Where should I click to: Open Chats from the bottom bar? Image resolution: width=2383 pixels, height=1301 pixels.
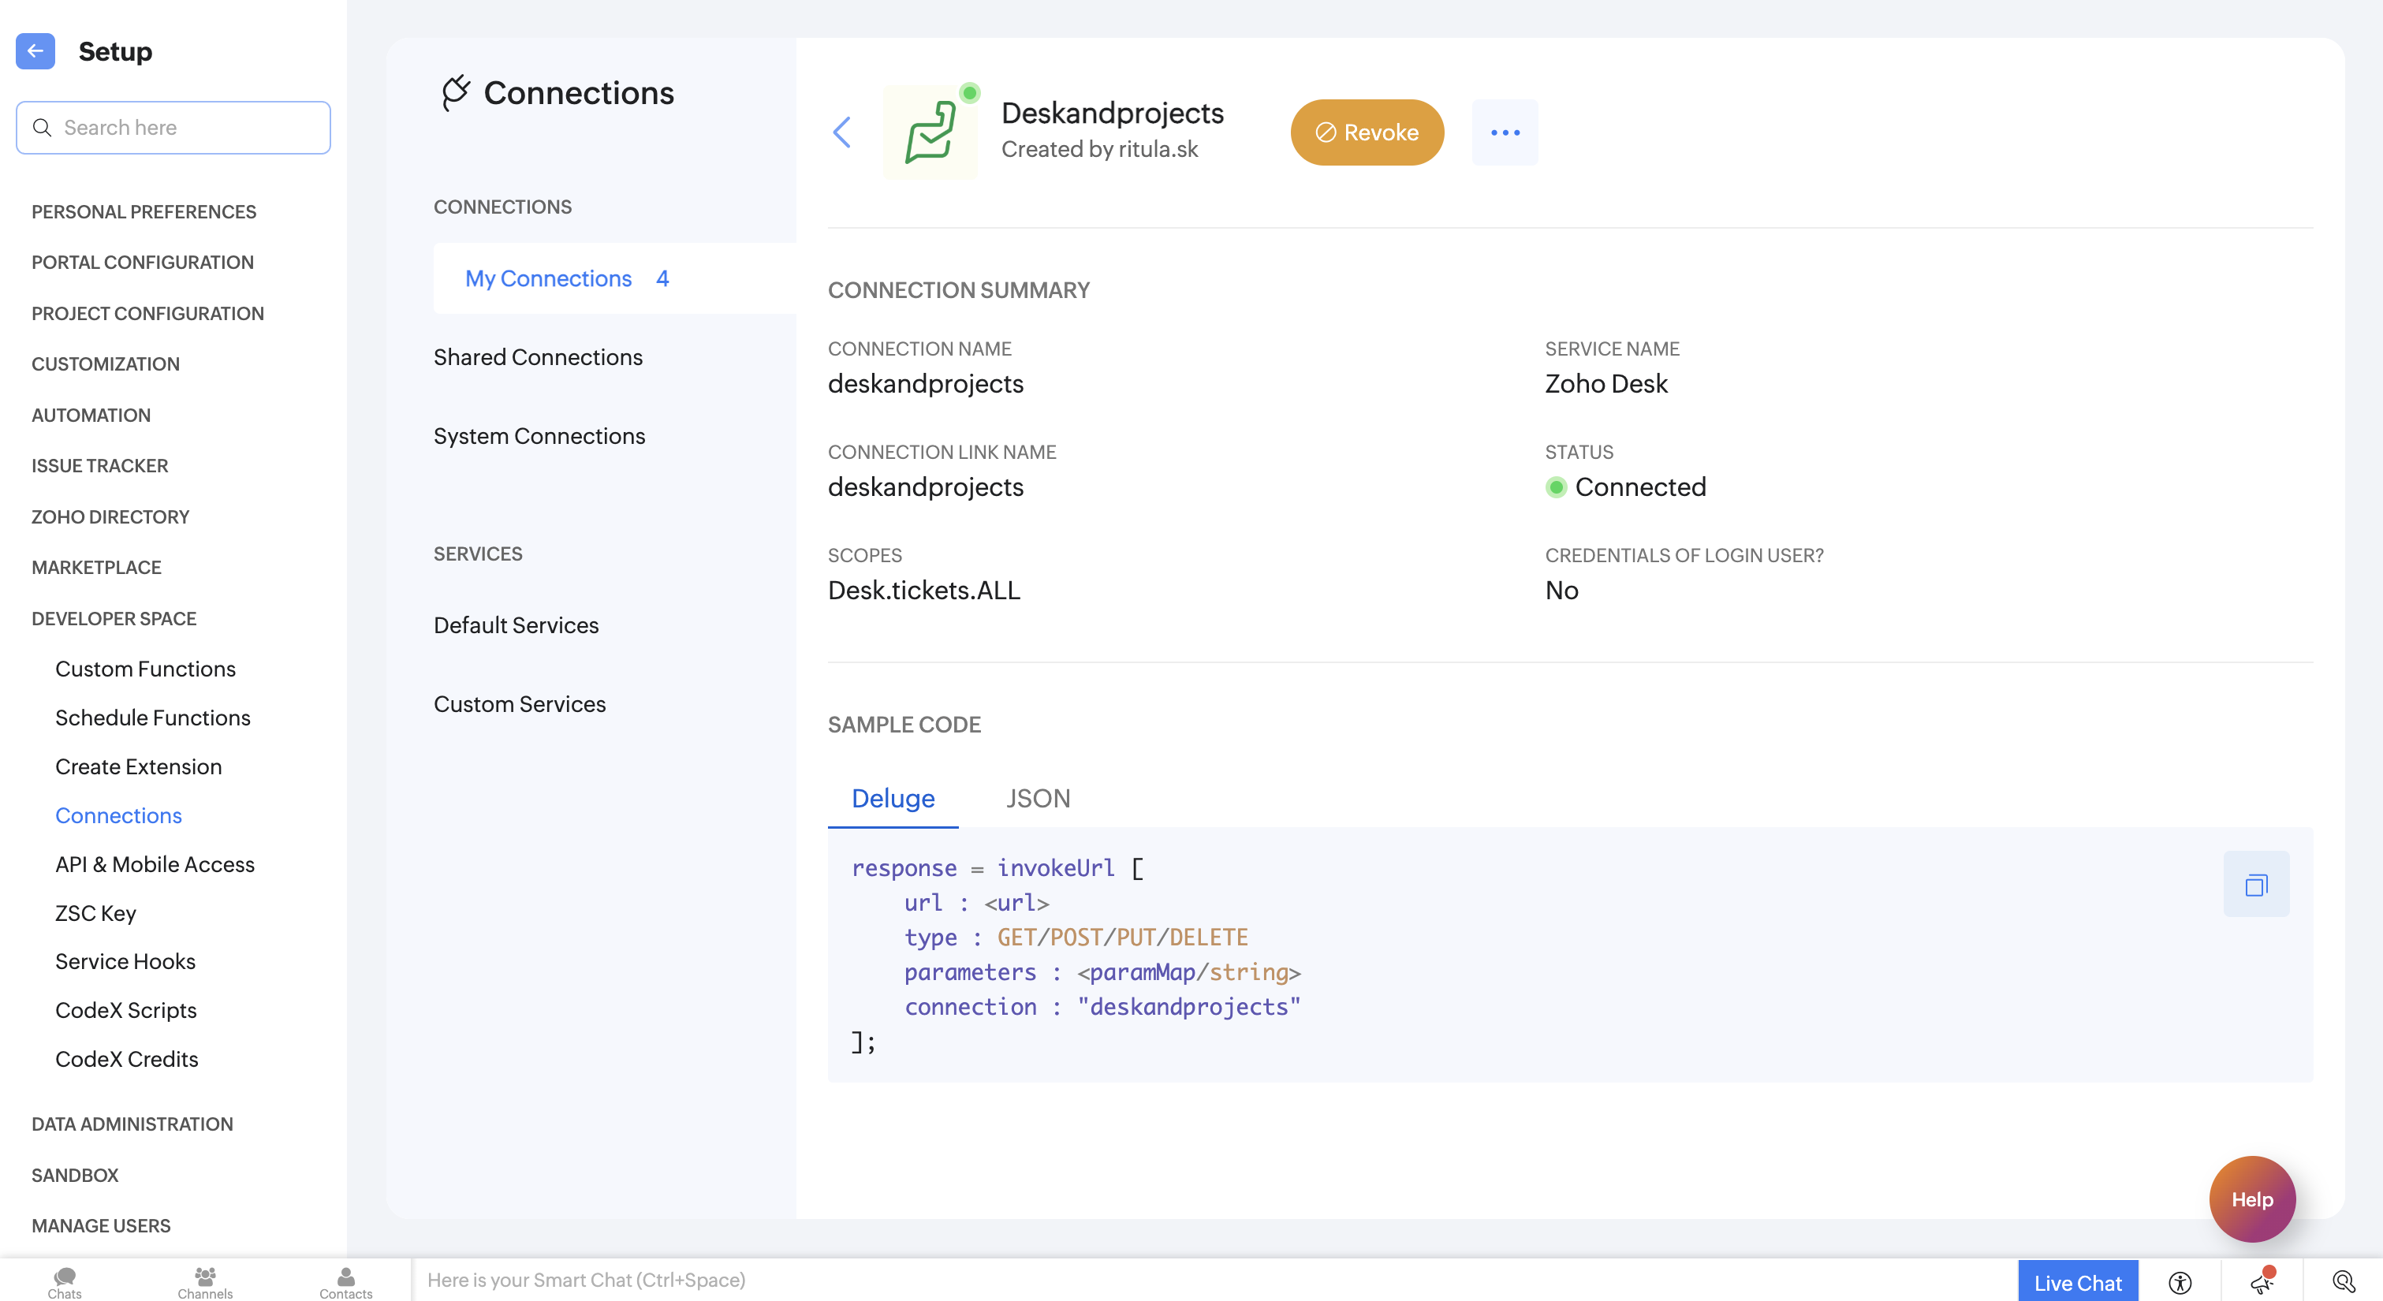[65, 1281]
